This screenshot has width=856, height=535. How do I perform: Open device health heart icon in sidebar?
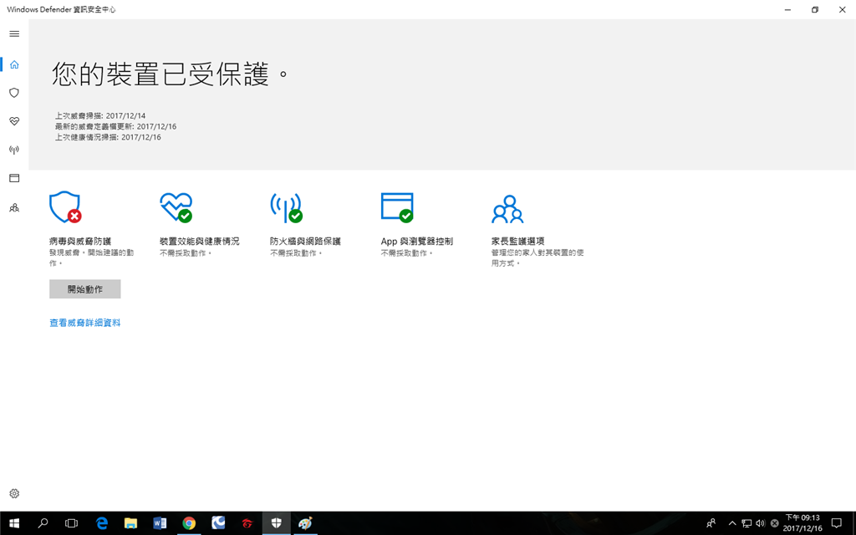14,121
